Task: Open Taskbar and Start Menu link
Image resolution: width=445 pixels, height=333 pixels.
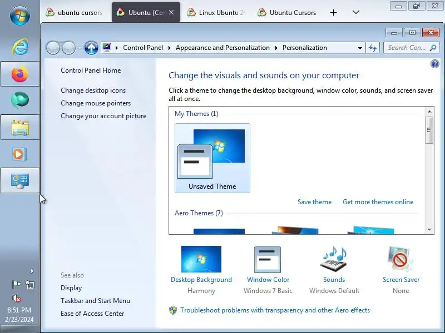Action: [x=95, y=301]
